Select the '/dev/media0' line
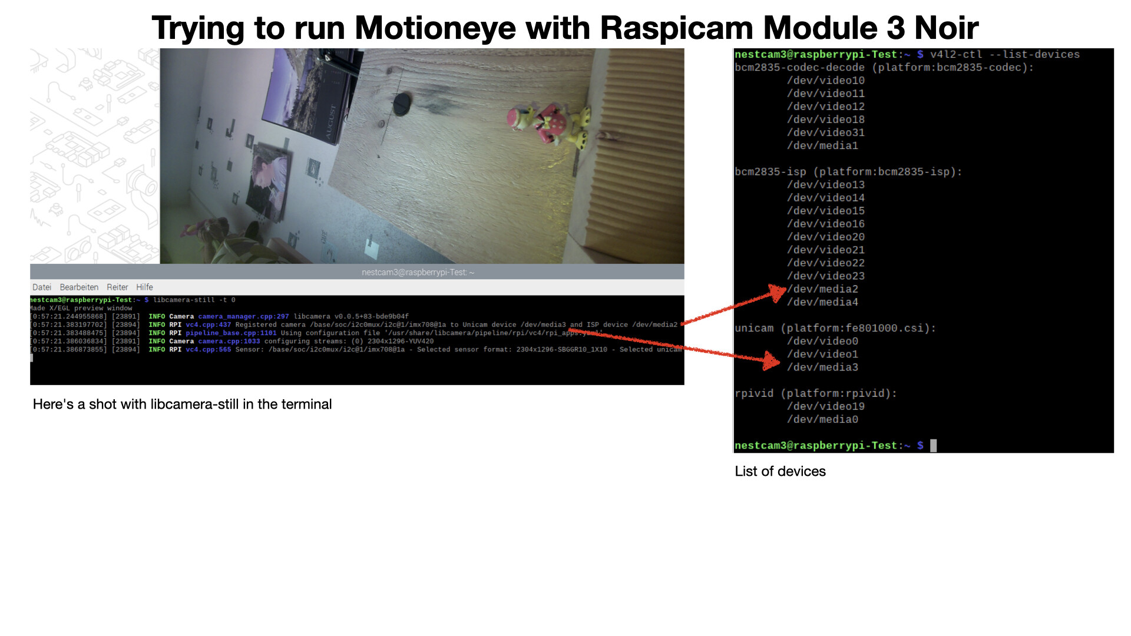The height and width of the screenshot is (636, 1131). point(822,419)
